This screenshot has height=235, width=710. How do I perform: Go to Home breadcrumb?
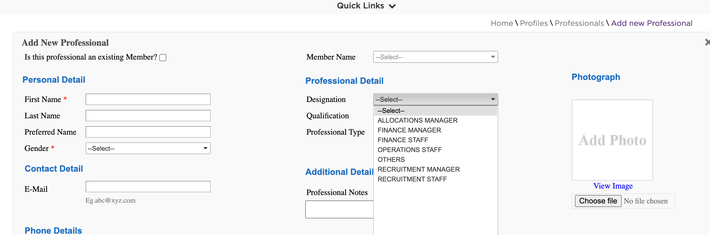click(x=502, y=23)
